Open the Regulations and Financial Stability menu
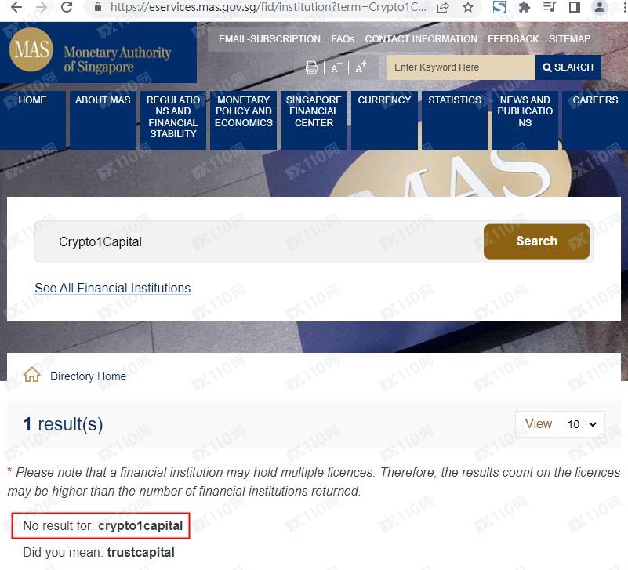The width and height of the screenshot is (628, 570). tap(172, 118)
